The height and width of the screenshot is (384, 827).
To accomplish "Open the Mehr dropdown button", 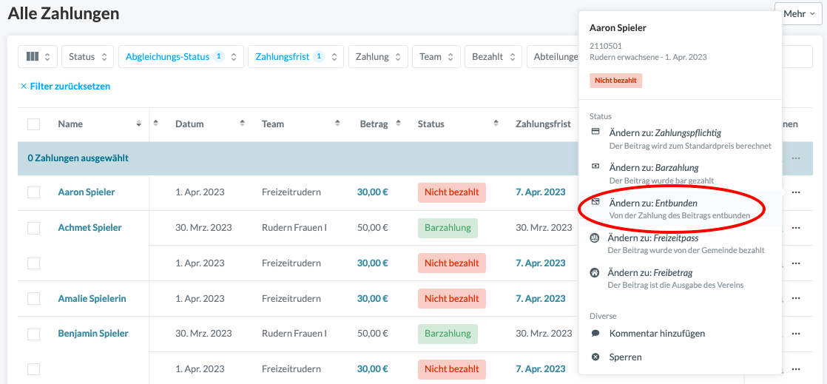I will click(x=798, y=13).
